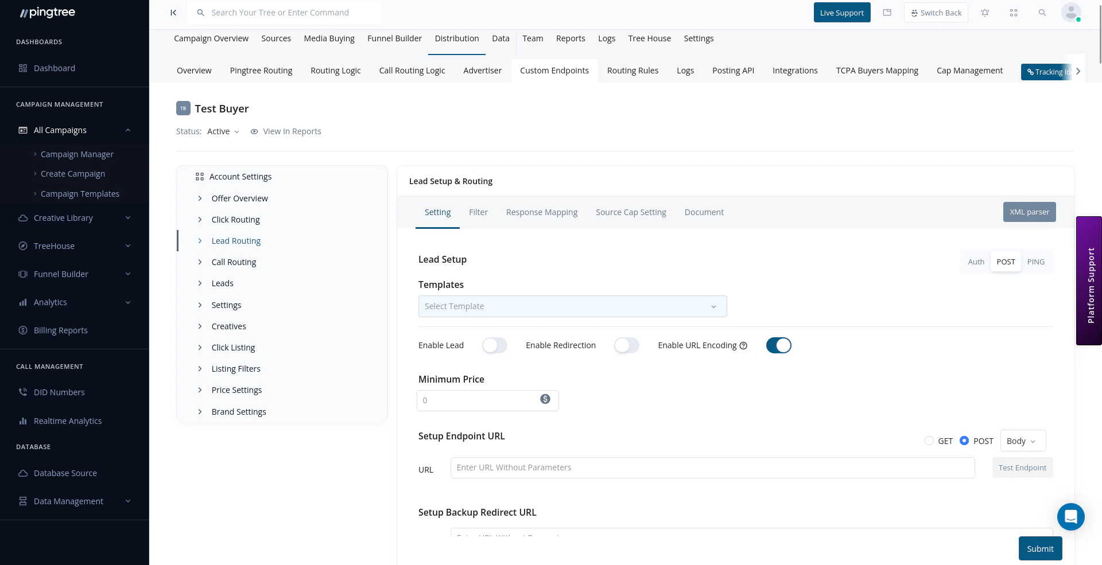The height and width of the screenshot is (565, 1102).
Task: Click the Pingtree logo
Action: [x=47, y=12]
